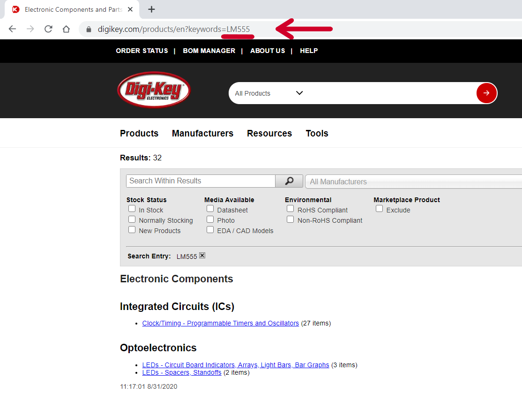Go to ORDER STATUS
The image size is (522, 393).
click(x=142, y=51)
